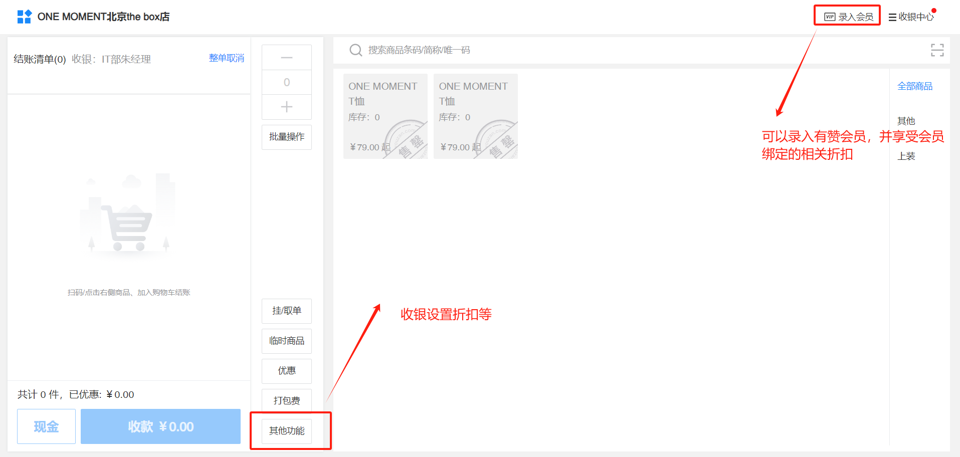
Task: Click the 打包费 packing fee button
Action: [x=286, y=400]
